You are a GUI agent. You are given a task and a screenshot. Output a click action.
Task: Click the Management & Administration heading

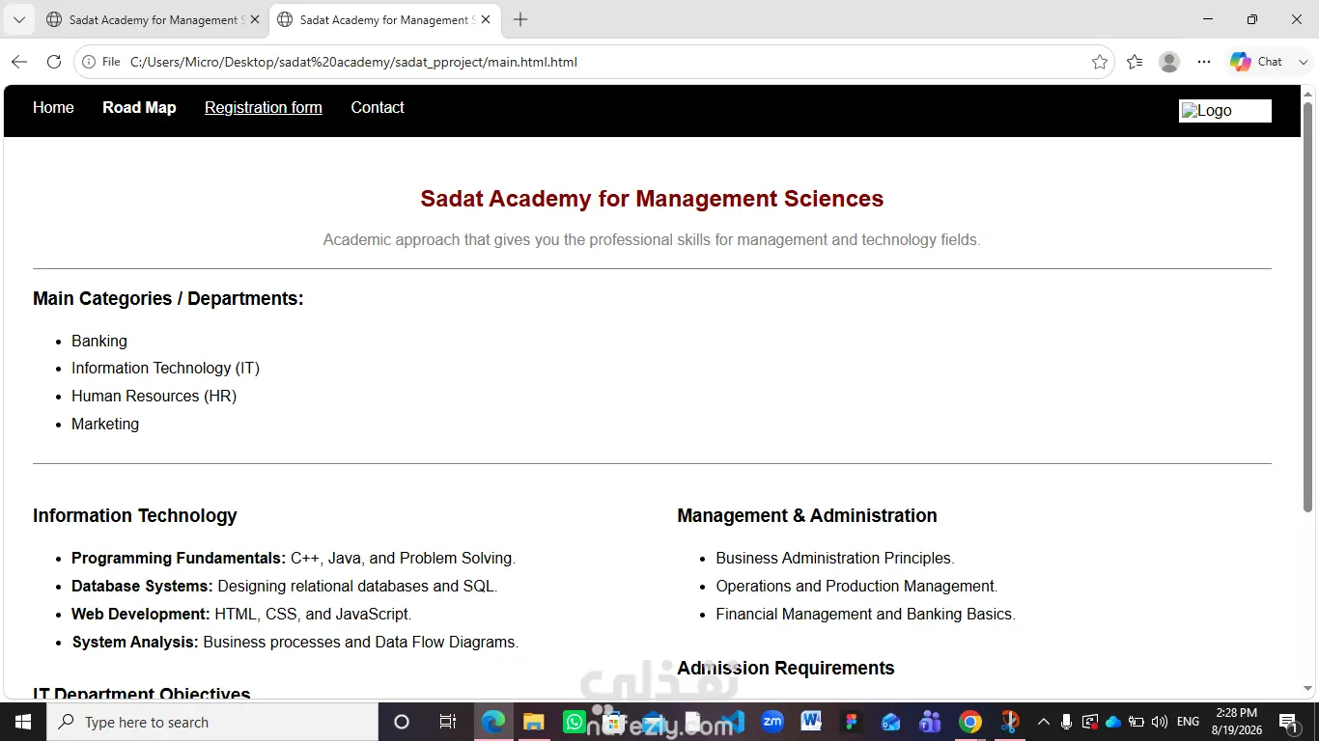(807, 515)
